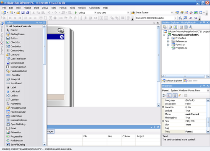Select Program.cs in Solution Explorer
Image resolution: width=210 pixels, height=151 pixels.
pyautogui.click(x=181, y=48)
